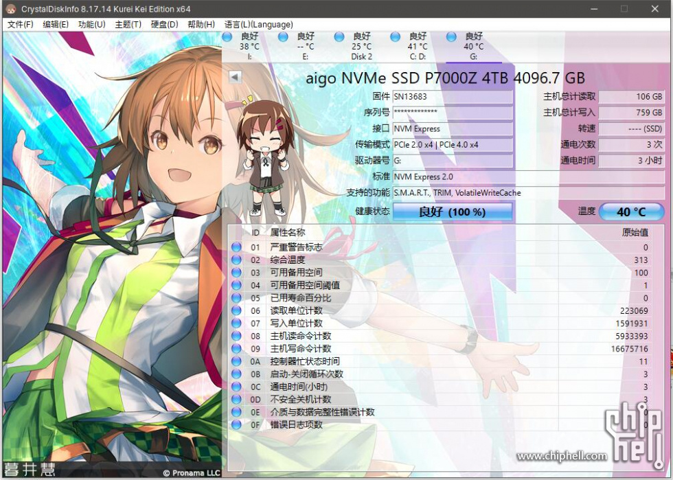Screen dimensions: 673x480
Task: Click raw value 223069
Action: pyautogui.click(x=634, y=311)
